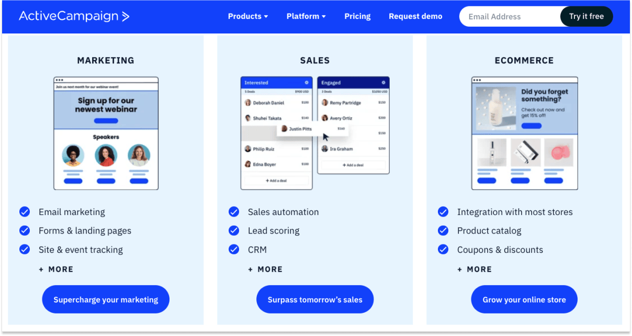Viewport: 632px width, 336px height.
Task: Click the window dots on the ecommerce mockup
Action: 478,81
